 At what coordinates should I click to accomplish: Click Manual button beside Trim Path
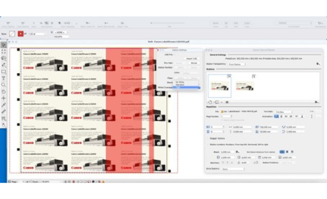[194, 63]
